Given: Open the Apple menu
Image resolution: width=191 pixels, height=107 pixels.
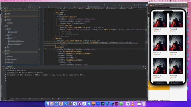Looking at the screenshot, I should coord(2,1).
